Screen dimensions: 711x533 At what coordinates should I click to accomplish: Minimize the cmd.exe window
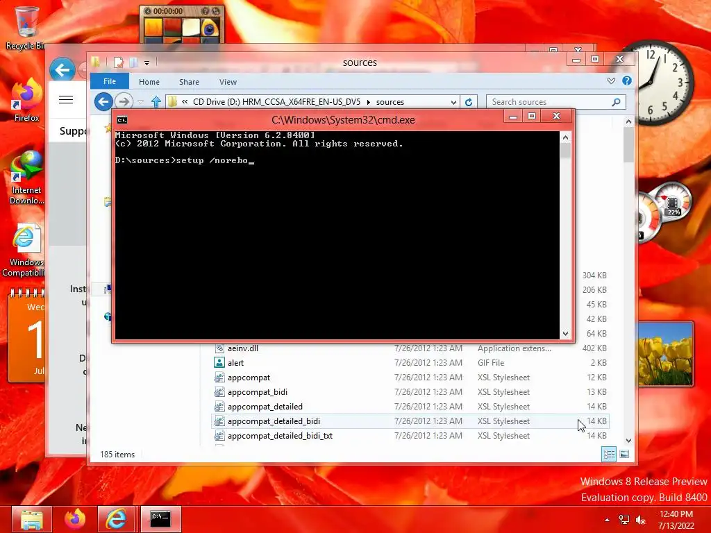pos(513,117)
